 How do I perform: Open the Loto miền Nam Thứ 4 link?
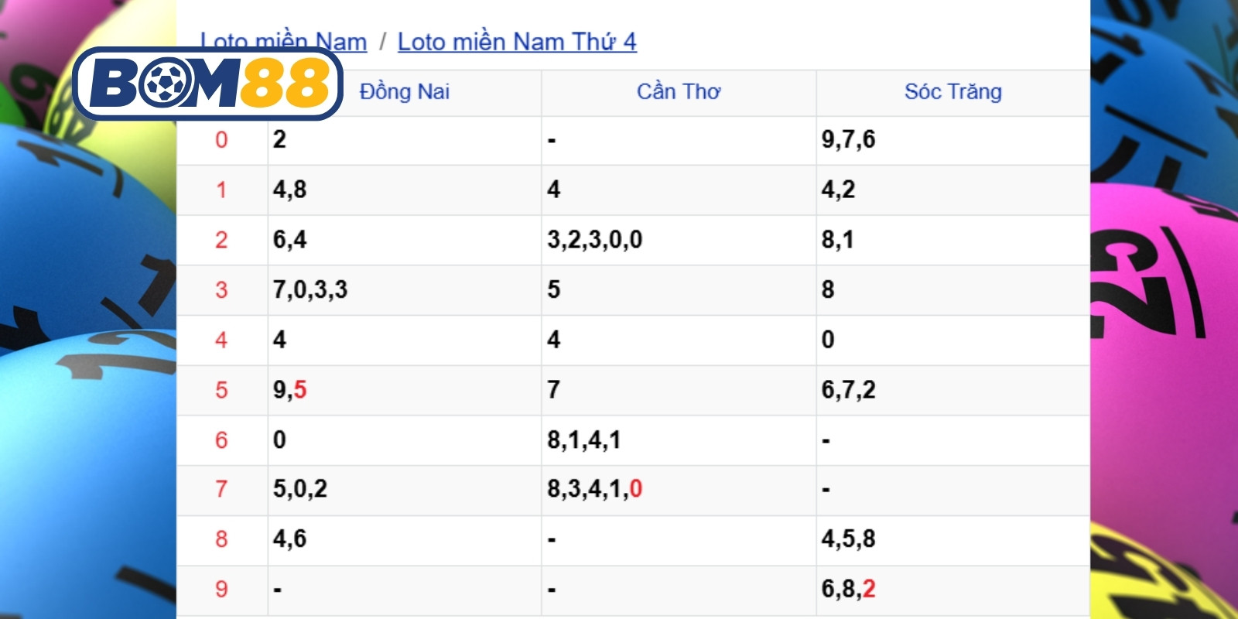click(x=517, y=42)
